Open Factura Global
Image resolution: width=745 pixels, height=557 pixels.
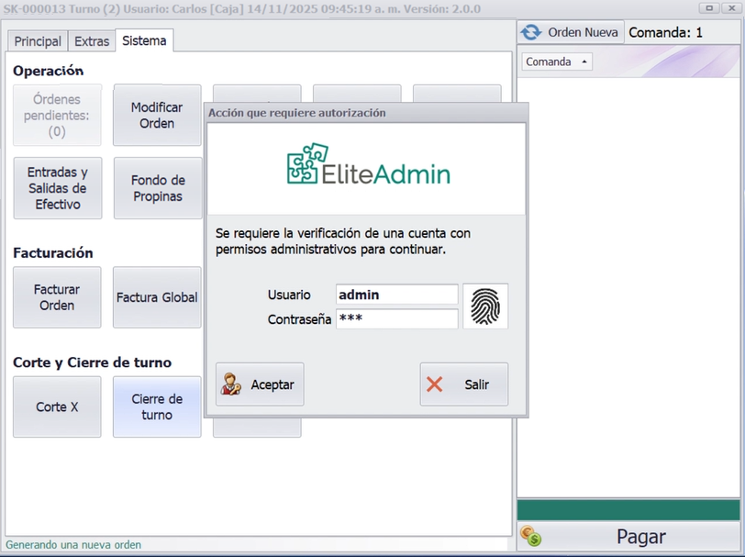157,297
